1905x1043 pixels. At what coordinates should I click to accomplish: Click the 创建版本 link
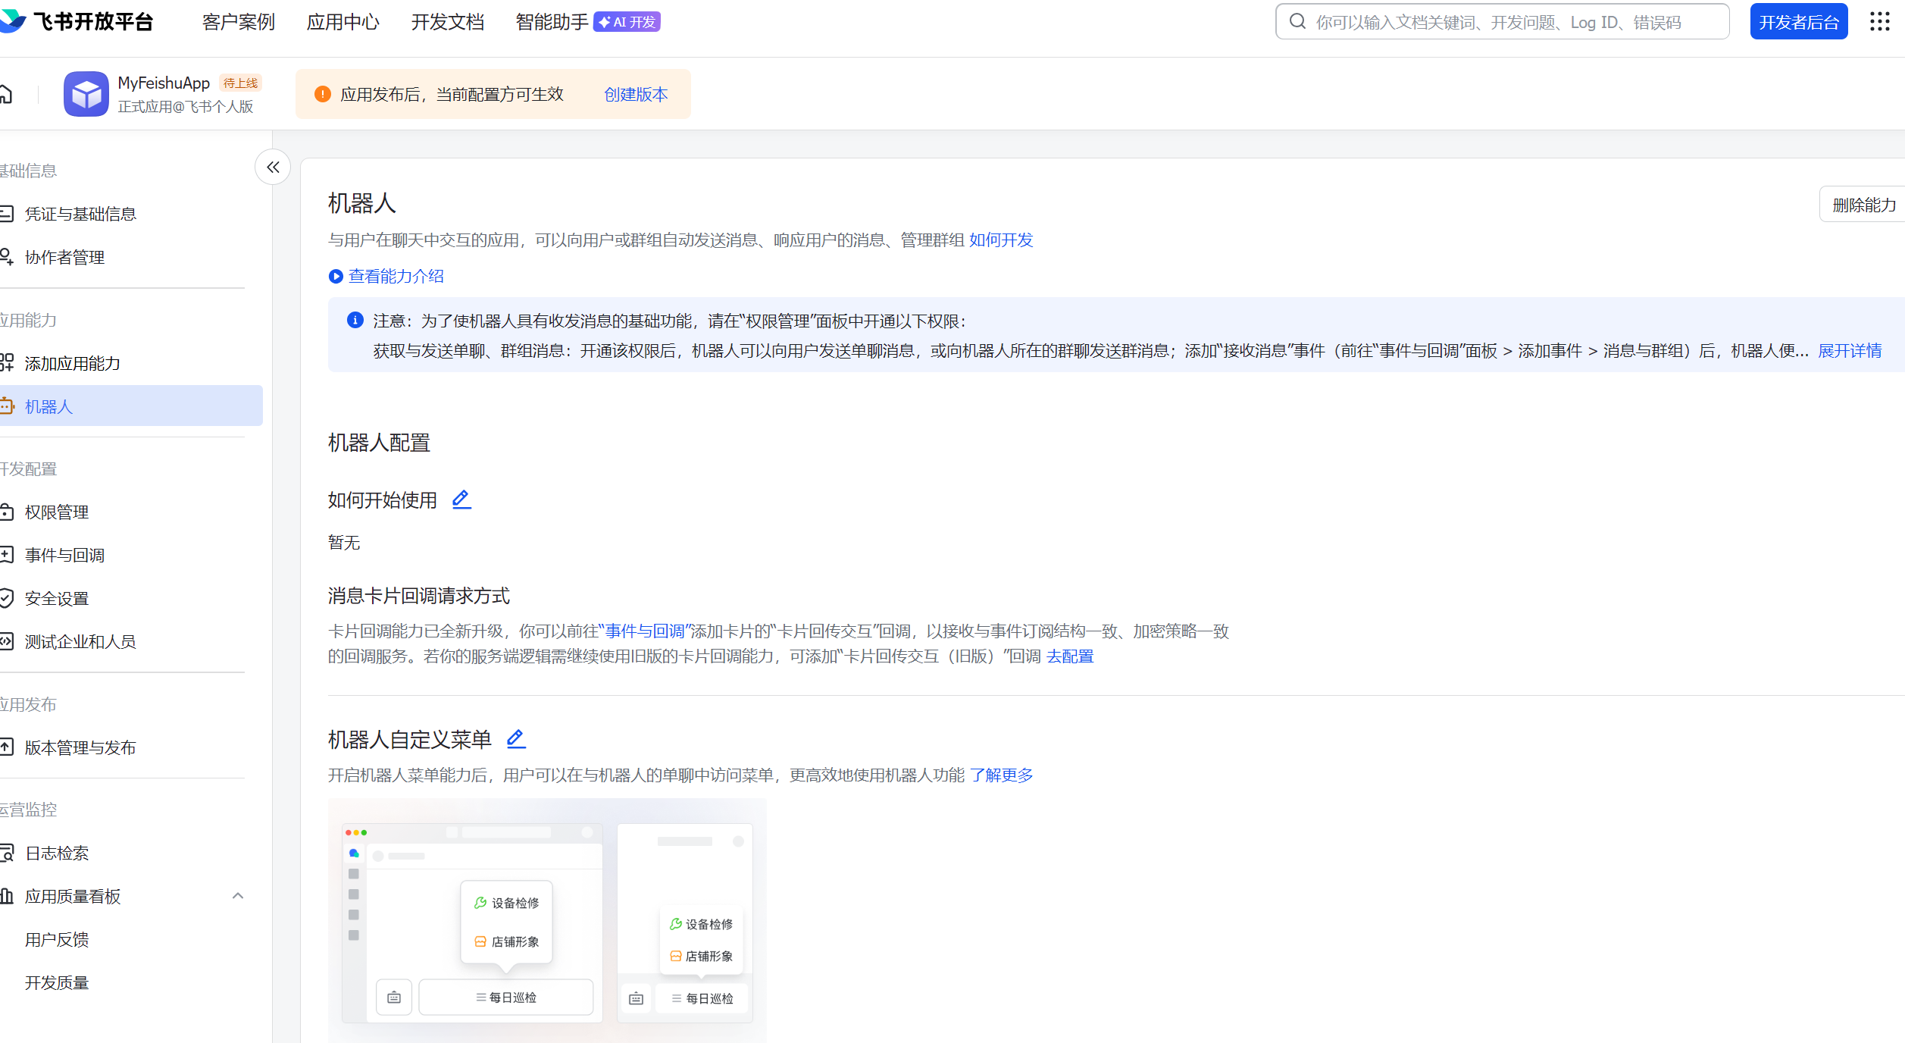click(636, 95)
